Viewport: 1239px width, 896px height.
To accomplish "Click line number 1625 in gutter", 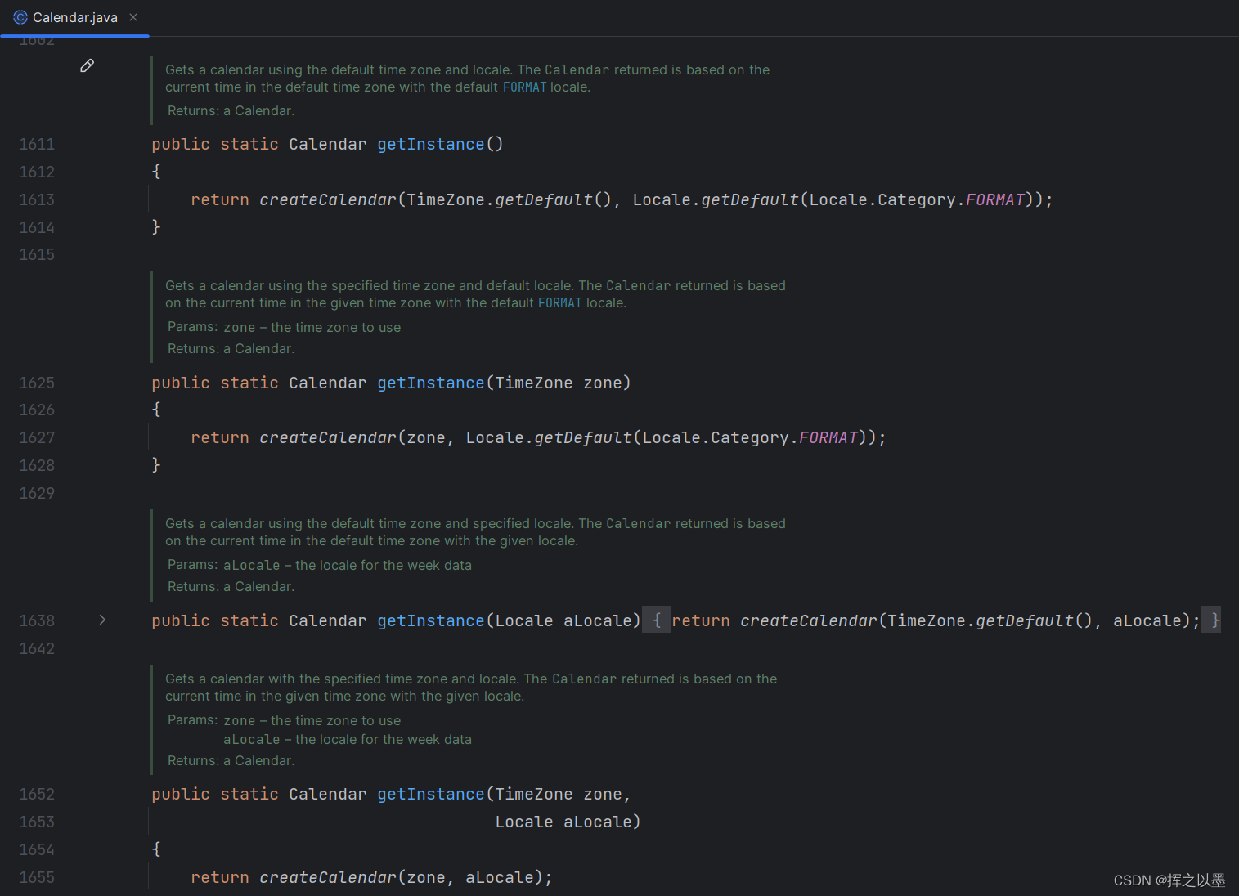I will [x=37, y=383].
